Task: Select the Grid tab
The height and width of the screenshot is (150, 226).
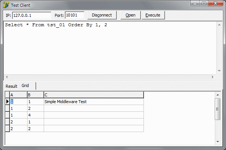Action: pyautogui.click(x=26, y=86)
